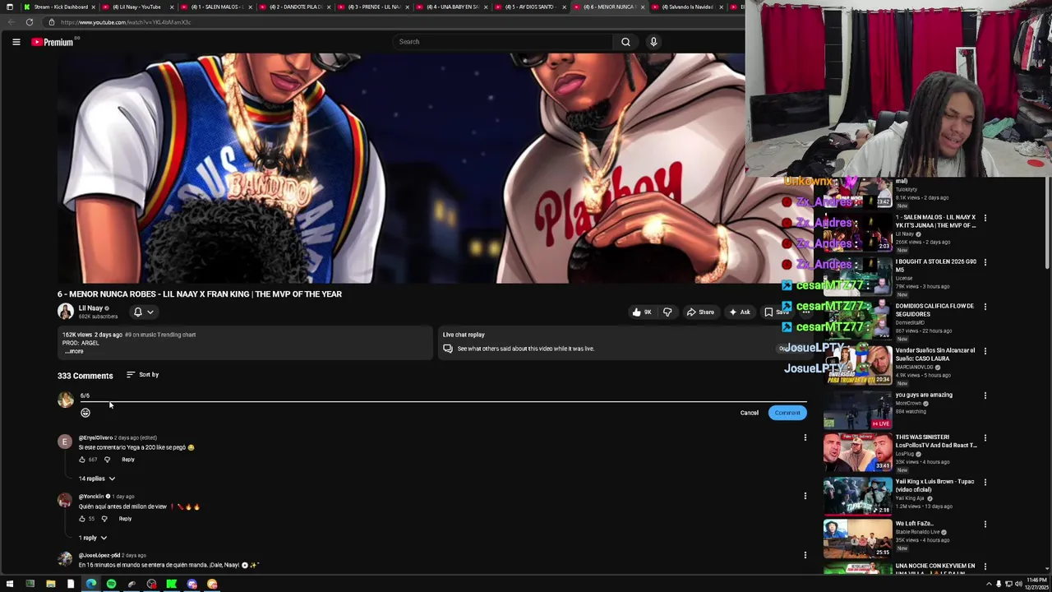Toggle the notification bell for Lil Naay
This screenshot has height=592, width=1052.
(137, 312)
